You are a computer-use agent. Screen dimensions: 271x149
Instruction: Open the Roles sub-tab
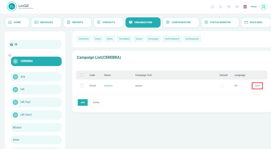click(x=110, y=39)
